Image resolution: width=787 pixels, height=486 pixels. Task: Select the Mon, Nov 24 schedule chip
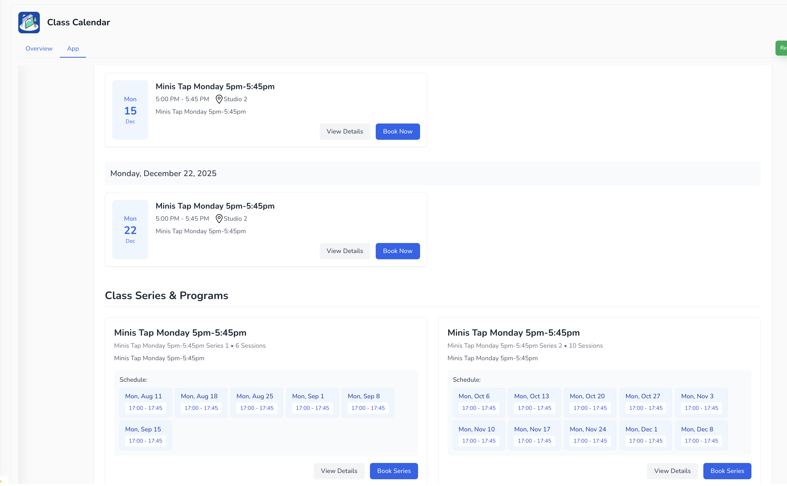point(590,436)
